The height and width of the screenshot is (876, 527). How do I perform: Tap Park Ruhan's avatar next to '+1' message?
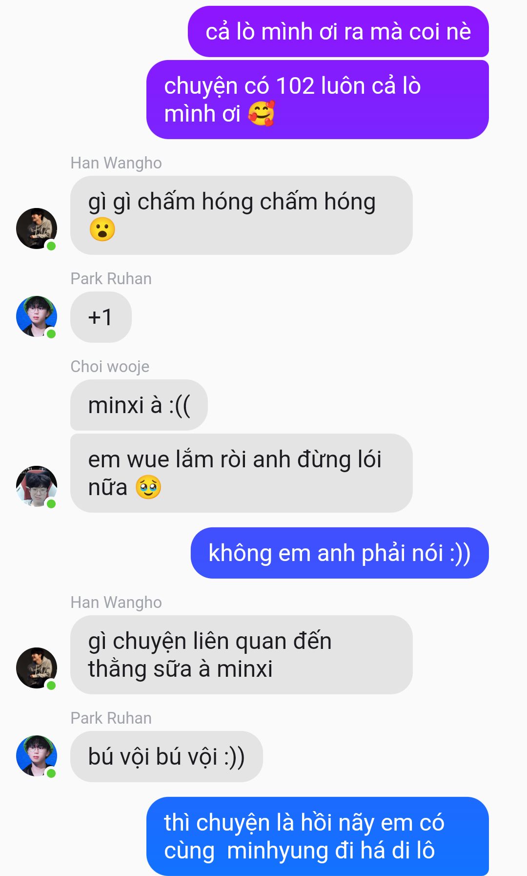click(37, 316)
